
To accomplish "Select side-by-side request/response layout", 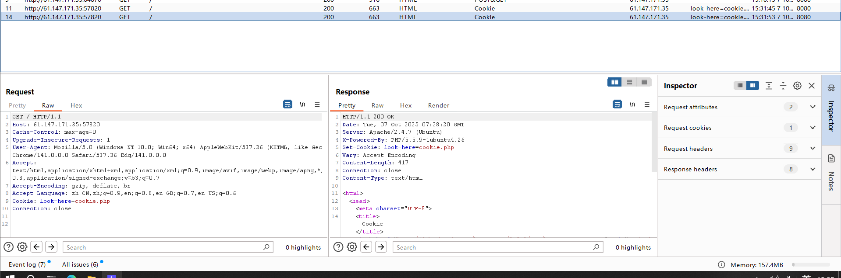I will pyautogui.click(x=614, y=82).
